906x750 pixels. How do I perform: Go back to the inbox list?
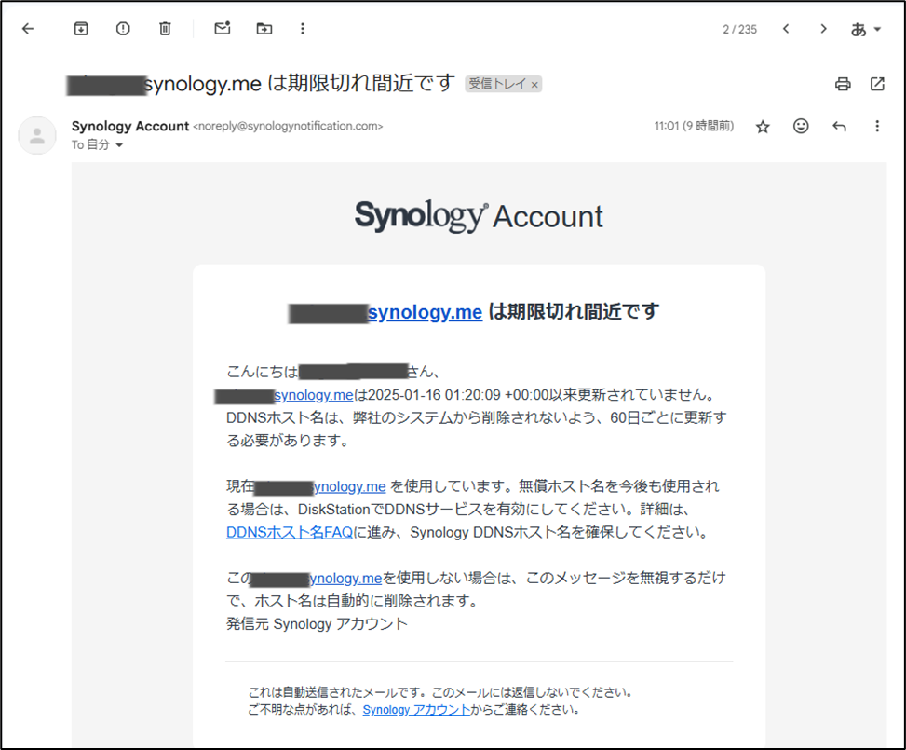coord(28,28)
